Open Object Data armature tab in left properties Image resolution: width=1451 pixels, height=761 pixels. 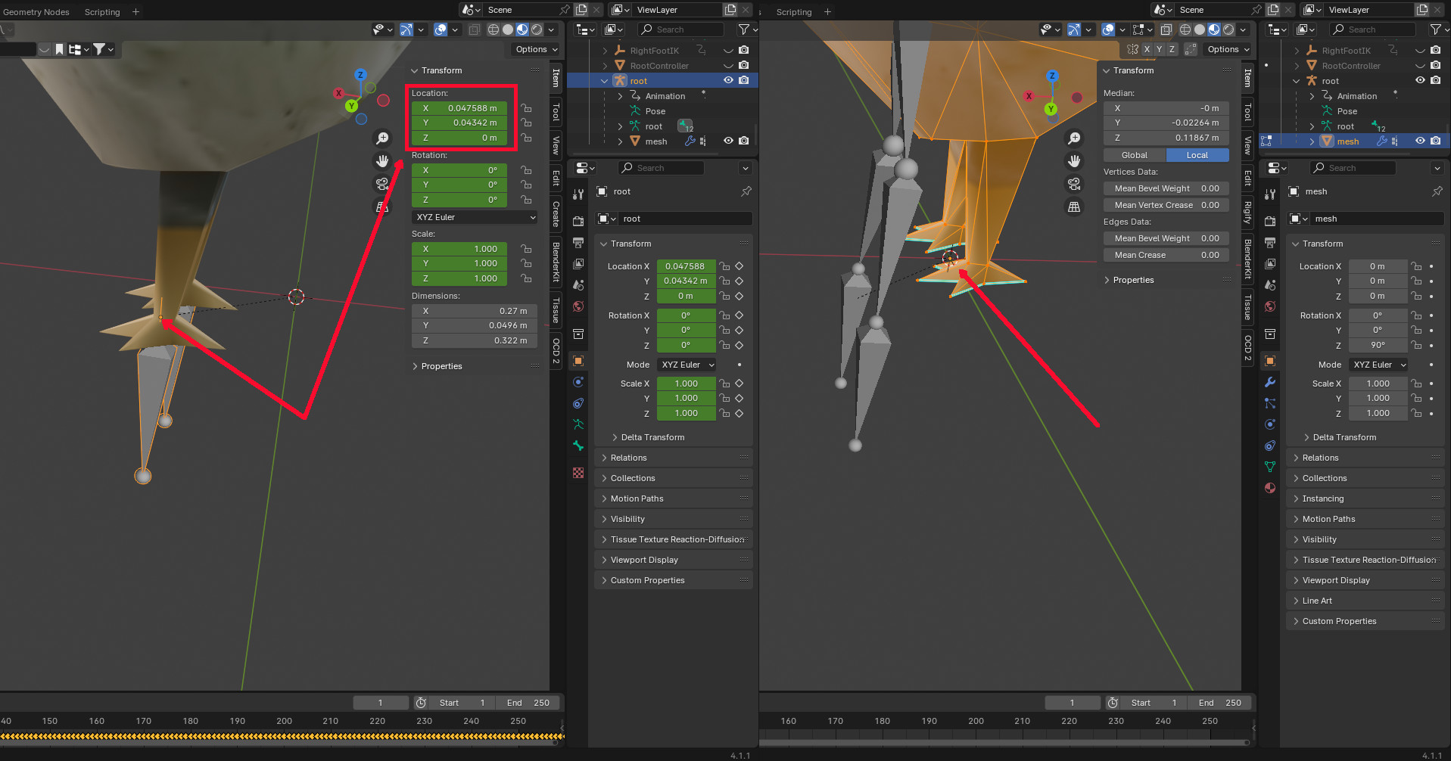(578, 424)
